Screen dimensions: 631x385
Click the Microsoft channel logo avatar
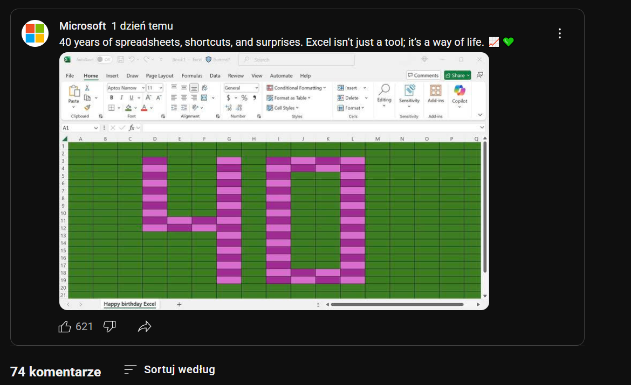pyautogui.click(x=35, y=33)
